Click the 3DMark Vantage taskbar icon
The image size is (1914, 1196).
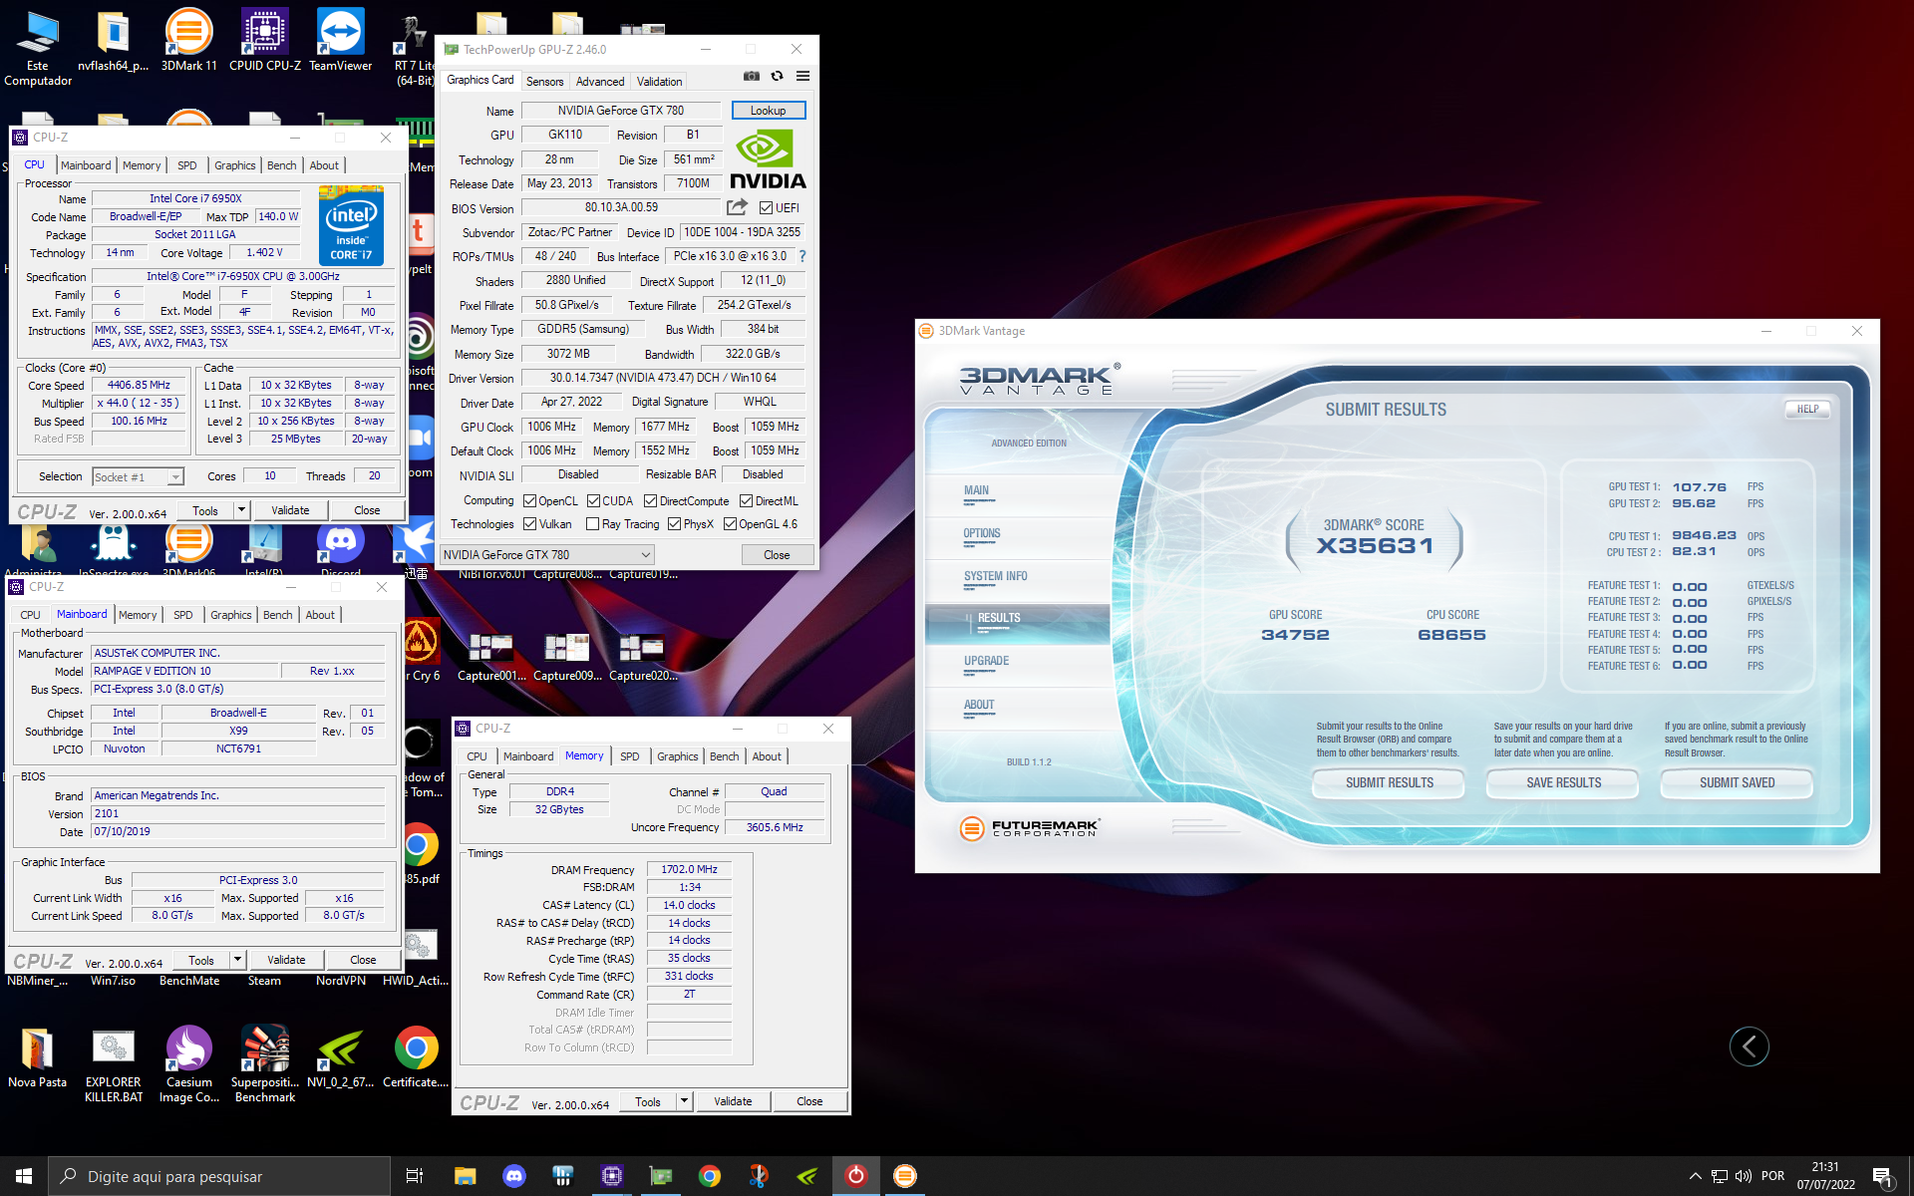(x=905, y=1176)
